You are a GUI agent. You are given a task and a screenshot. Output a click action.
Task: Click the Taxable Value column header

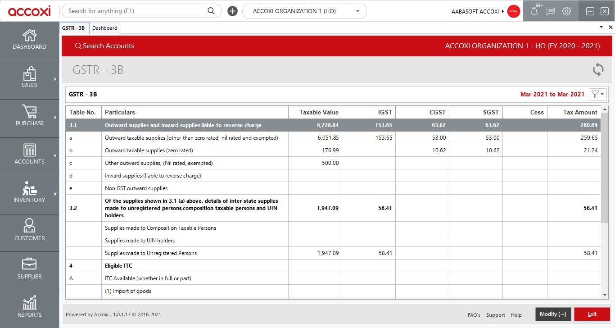coord(315,112)
